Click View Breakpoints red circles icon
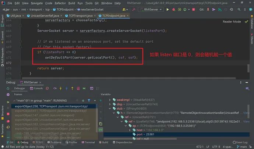This screenshot has width=254, height=149. pyautogui.click(x=8, y=121)
